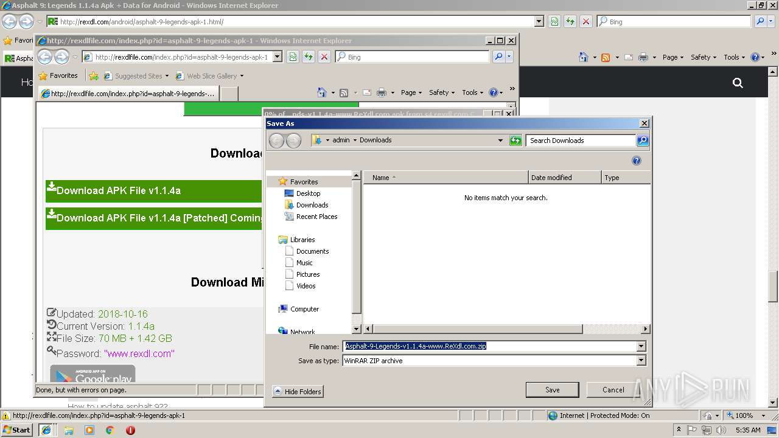Open Tools menu in main Asphalt 9 window

(734, 57)
